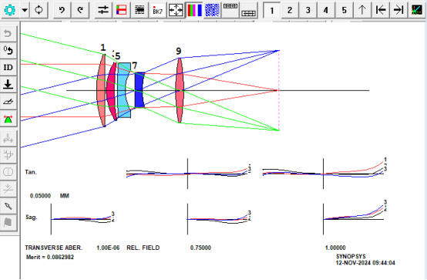
Task: Click the lens element labeled 9
Action: (x=179, y=90)
